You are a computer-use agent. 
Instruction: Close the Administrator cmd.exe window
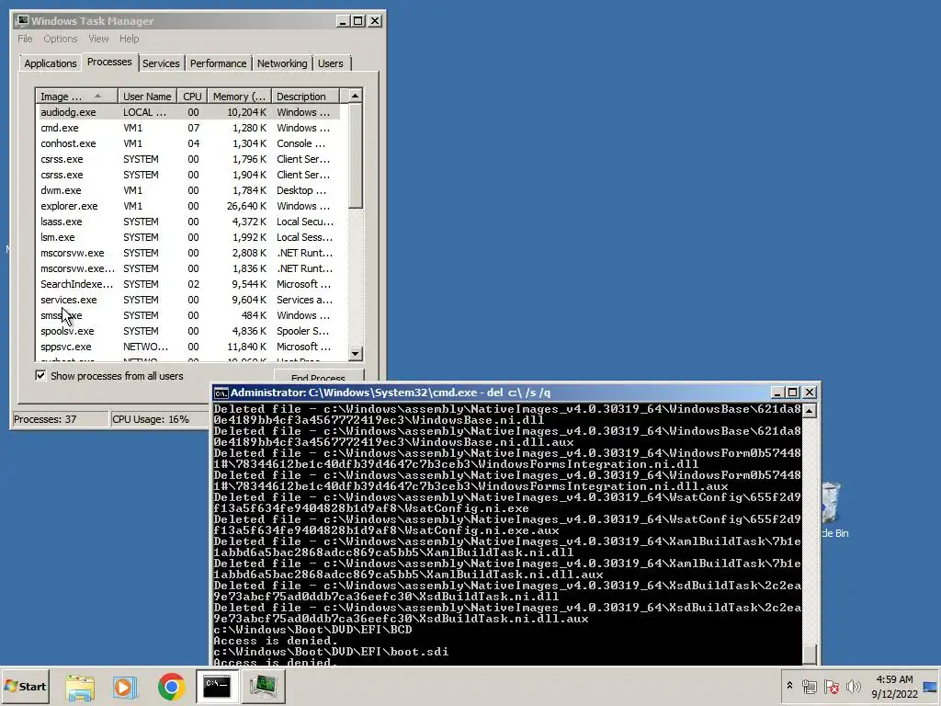point(810,393)
